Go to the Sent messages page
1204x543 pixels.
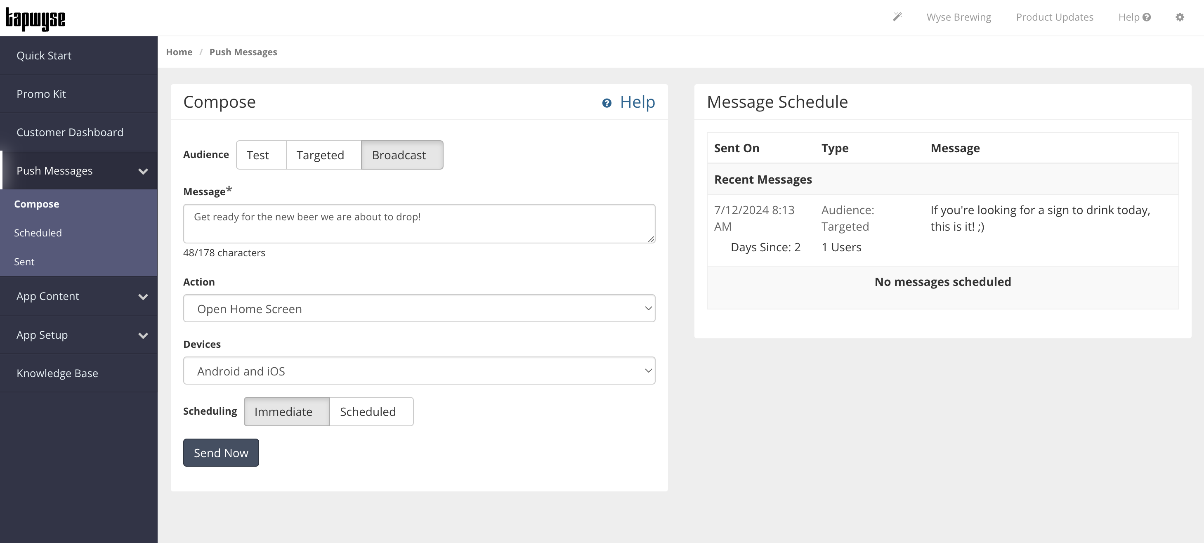(x=24, y=262)
